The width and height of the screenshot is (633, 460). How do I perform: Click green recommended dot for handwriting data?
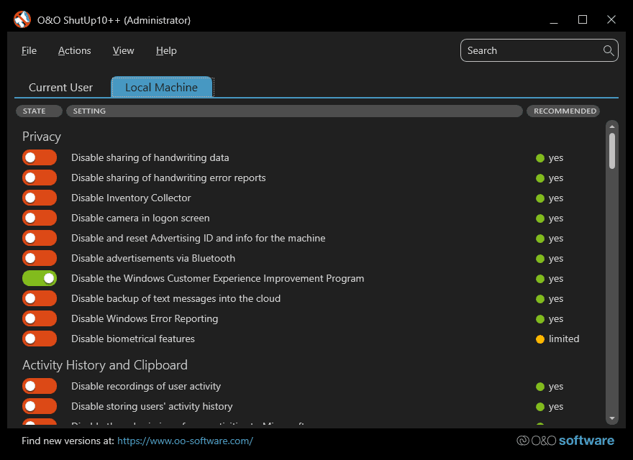(x=540, y=158)
